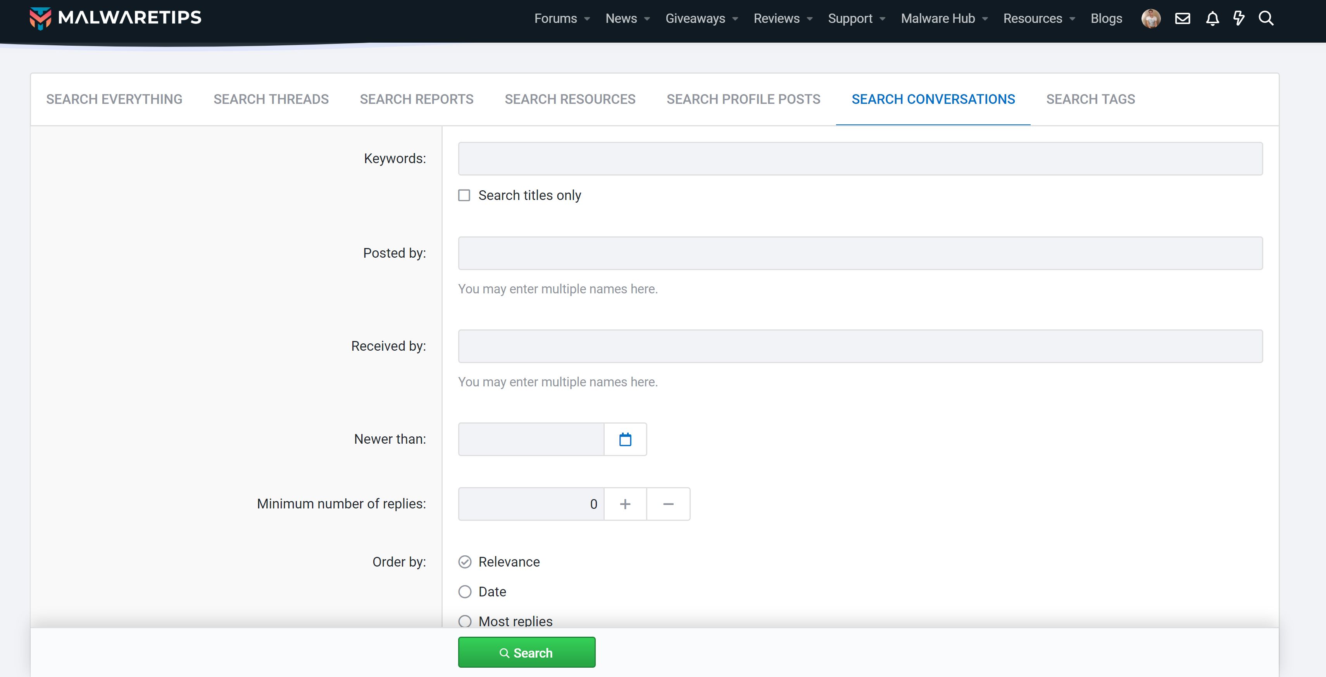The image size is (1326, 677).
Task: Expand the Giveaways dropdown menu
Action: [735, 19]
